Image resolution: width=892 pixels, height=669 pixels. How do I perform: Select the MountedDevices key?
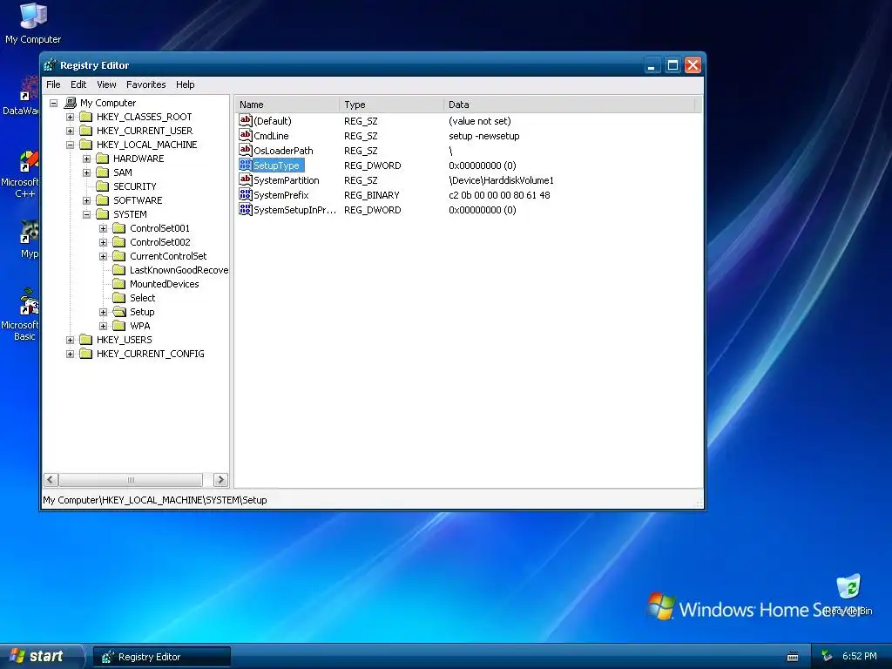click(165, 284)
